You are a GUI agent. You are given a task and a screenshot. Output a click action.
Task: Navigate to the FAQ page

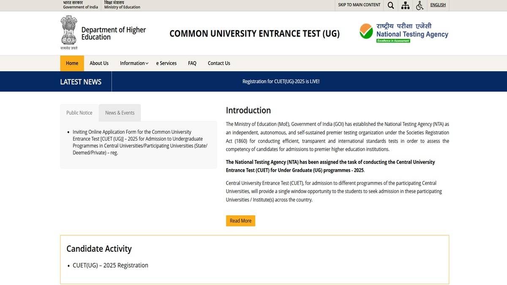(x=192, y=63)
